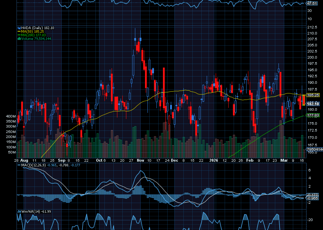Click the Wm%R(14) indicator legend icon

point(19,211)
